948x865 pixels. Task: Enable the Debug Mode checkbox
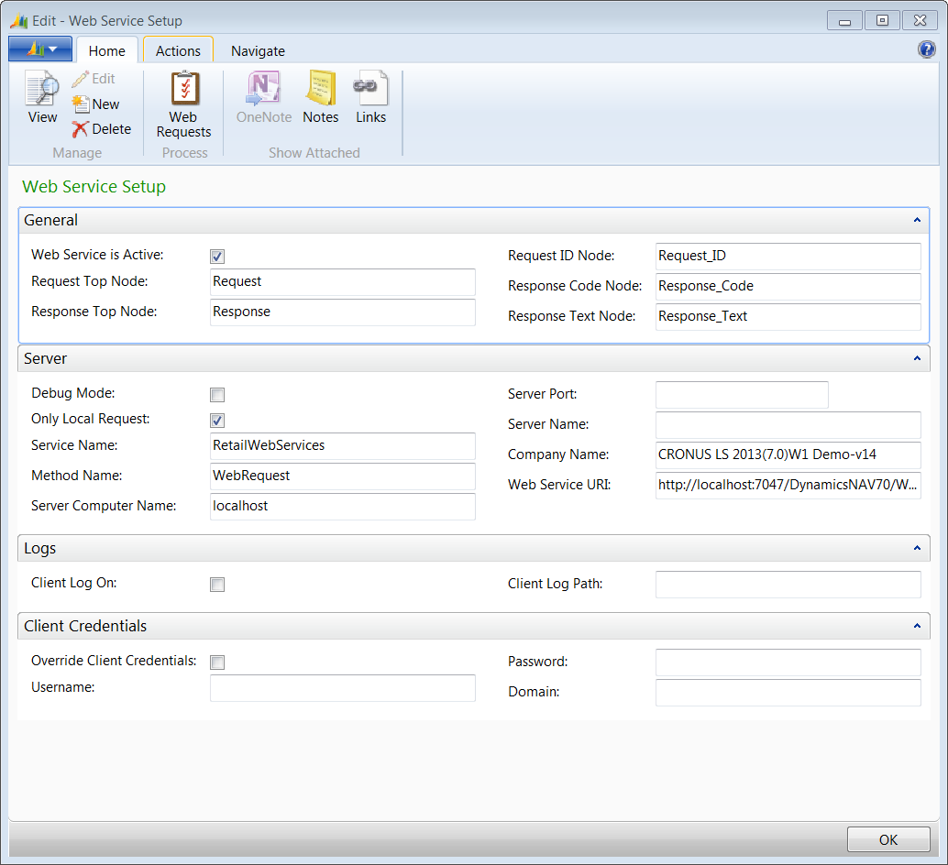click(217, 395)
